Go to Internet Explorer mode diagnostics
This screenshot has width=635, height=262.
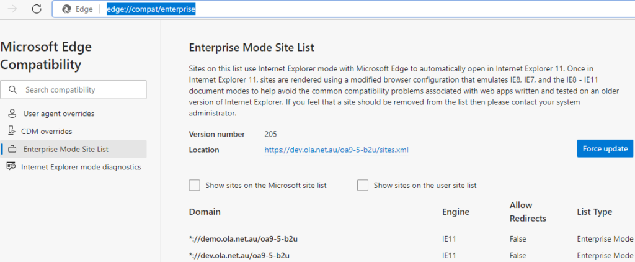pos(81,167)
